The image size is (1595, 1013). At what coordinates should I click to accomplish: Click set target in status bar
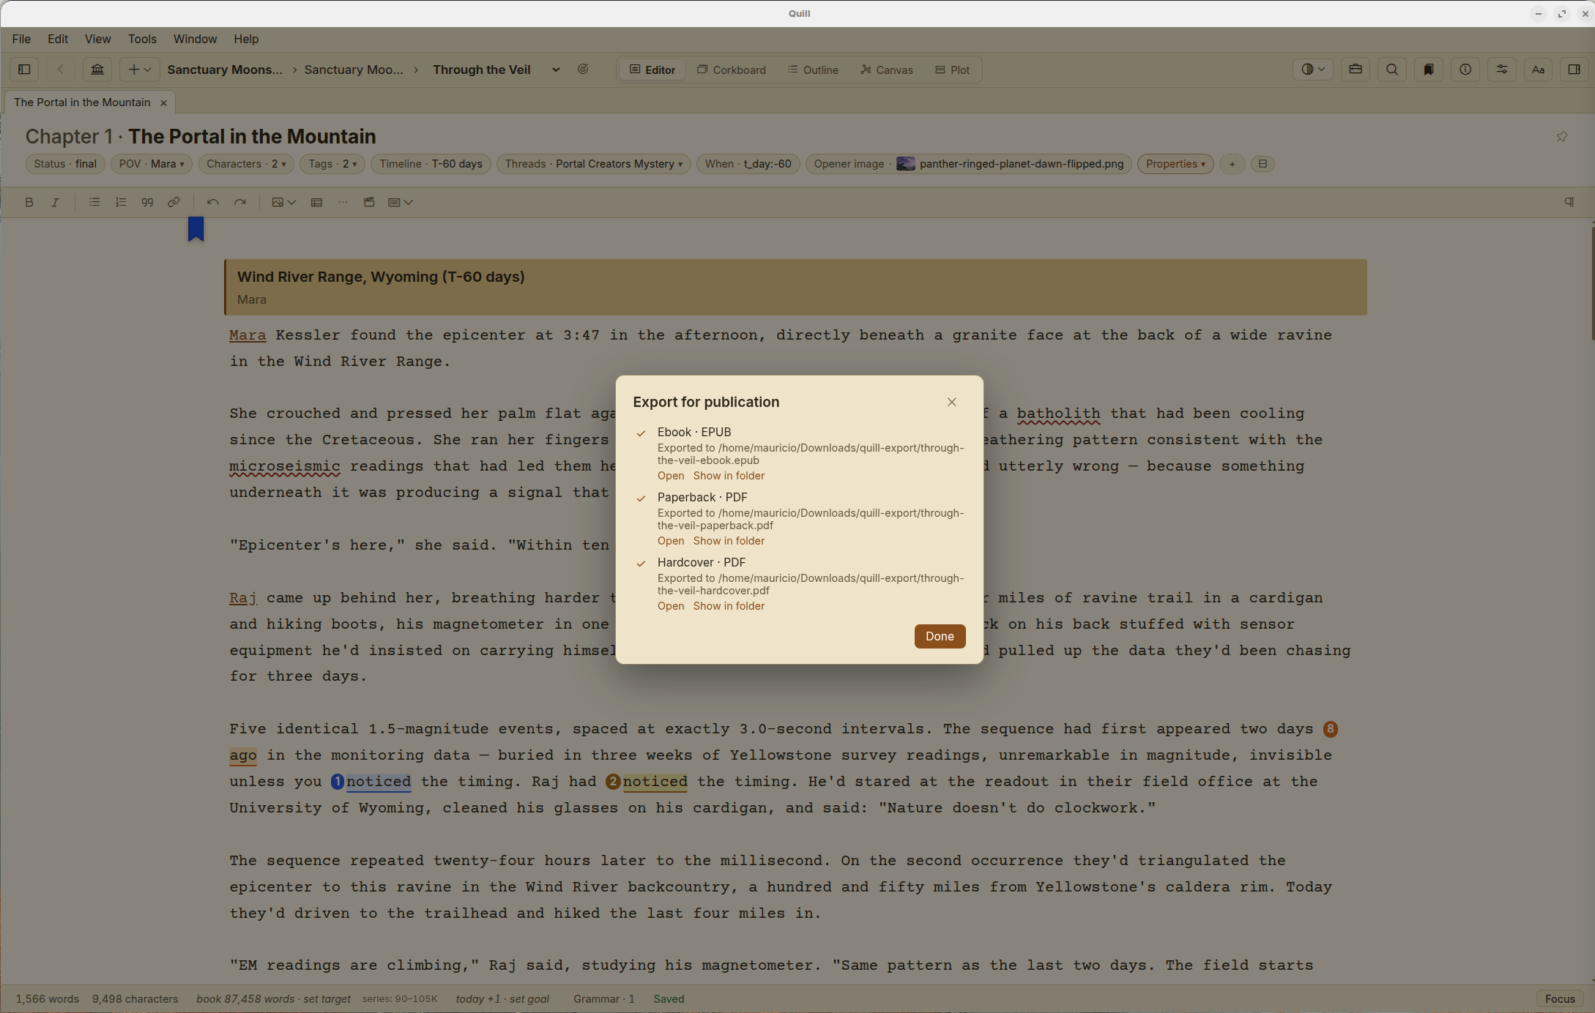(327, 999)
